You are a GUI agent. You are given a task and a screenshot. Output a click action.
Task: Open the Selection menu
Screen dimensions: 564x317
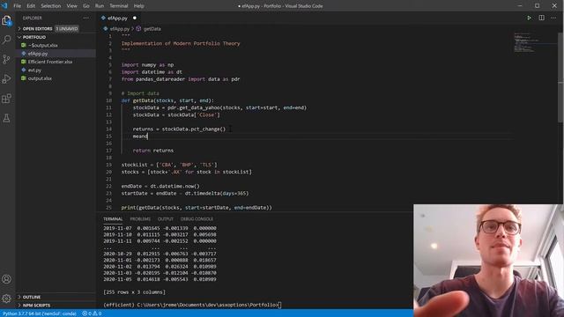51,6
